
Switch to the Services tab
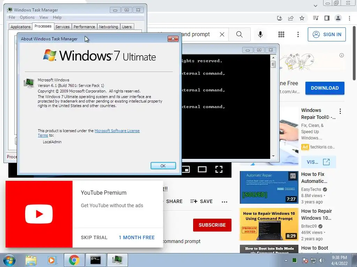(x=62, y=27)
